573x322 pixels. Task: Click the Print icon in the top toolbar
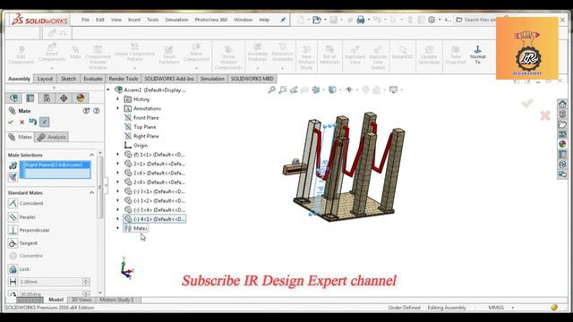[361, 20]
